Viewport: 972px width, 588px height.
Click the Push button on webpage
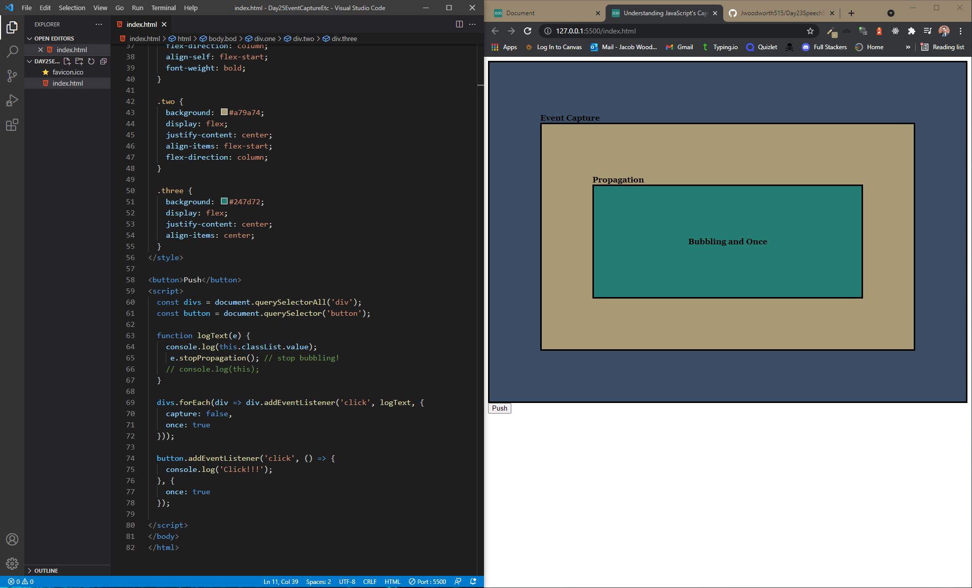click(500, 408)
